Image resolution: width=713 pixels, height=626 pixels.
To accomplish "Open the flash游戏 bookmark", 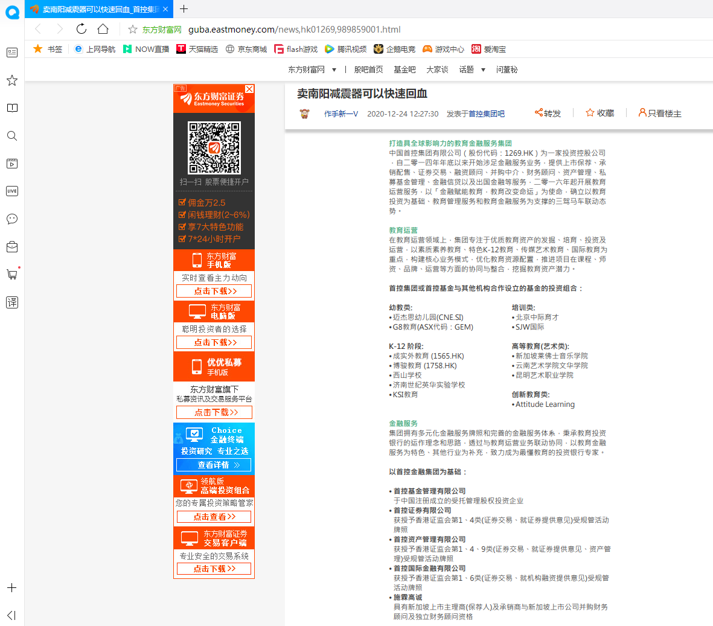I will tap(296, 49).
